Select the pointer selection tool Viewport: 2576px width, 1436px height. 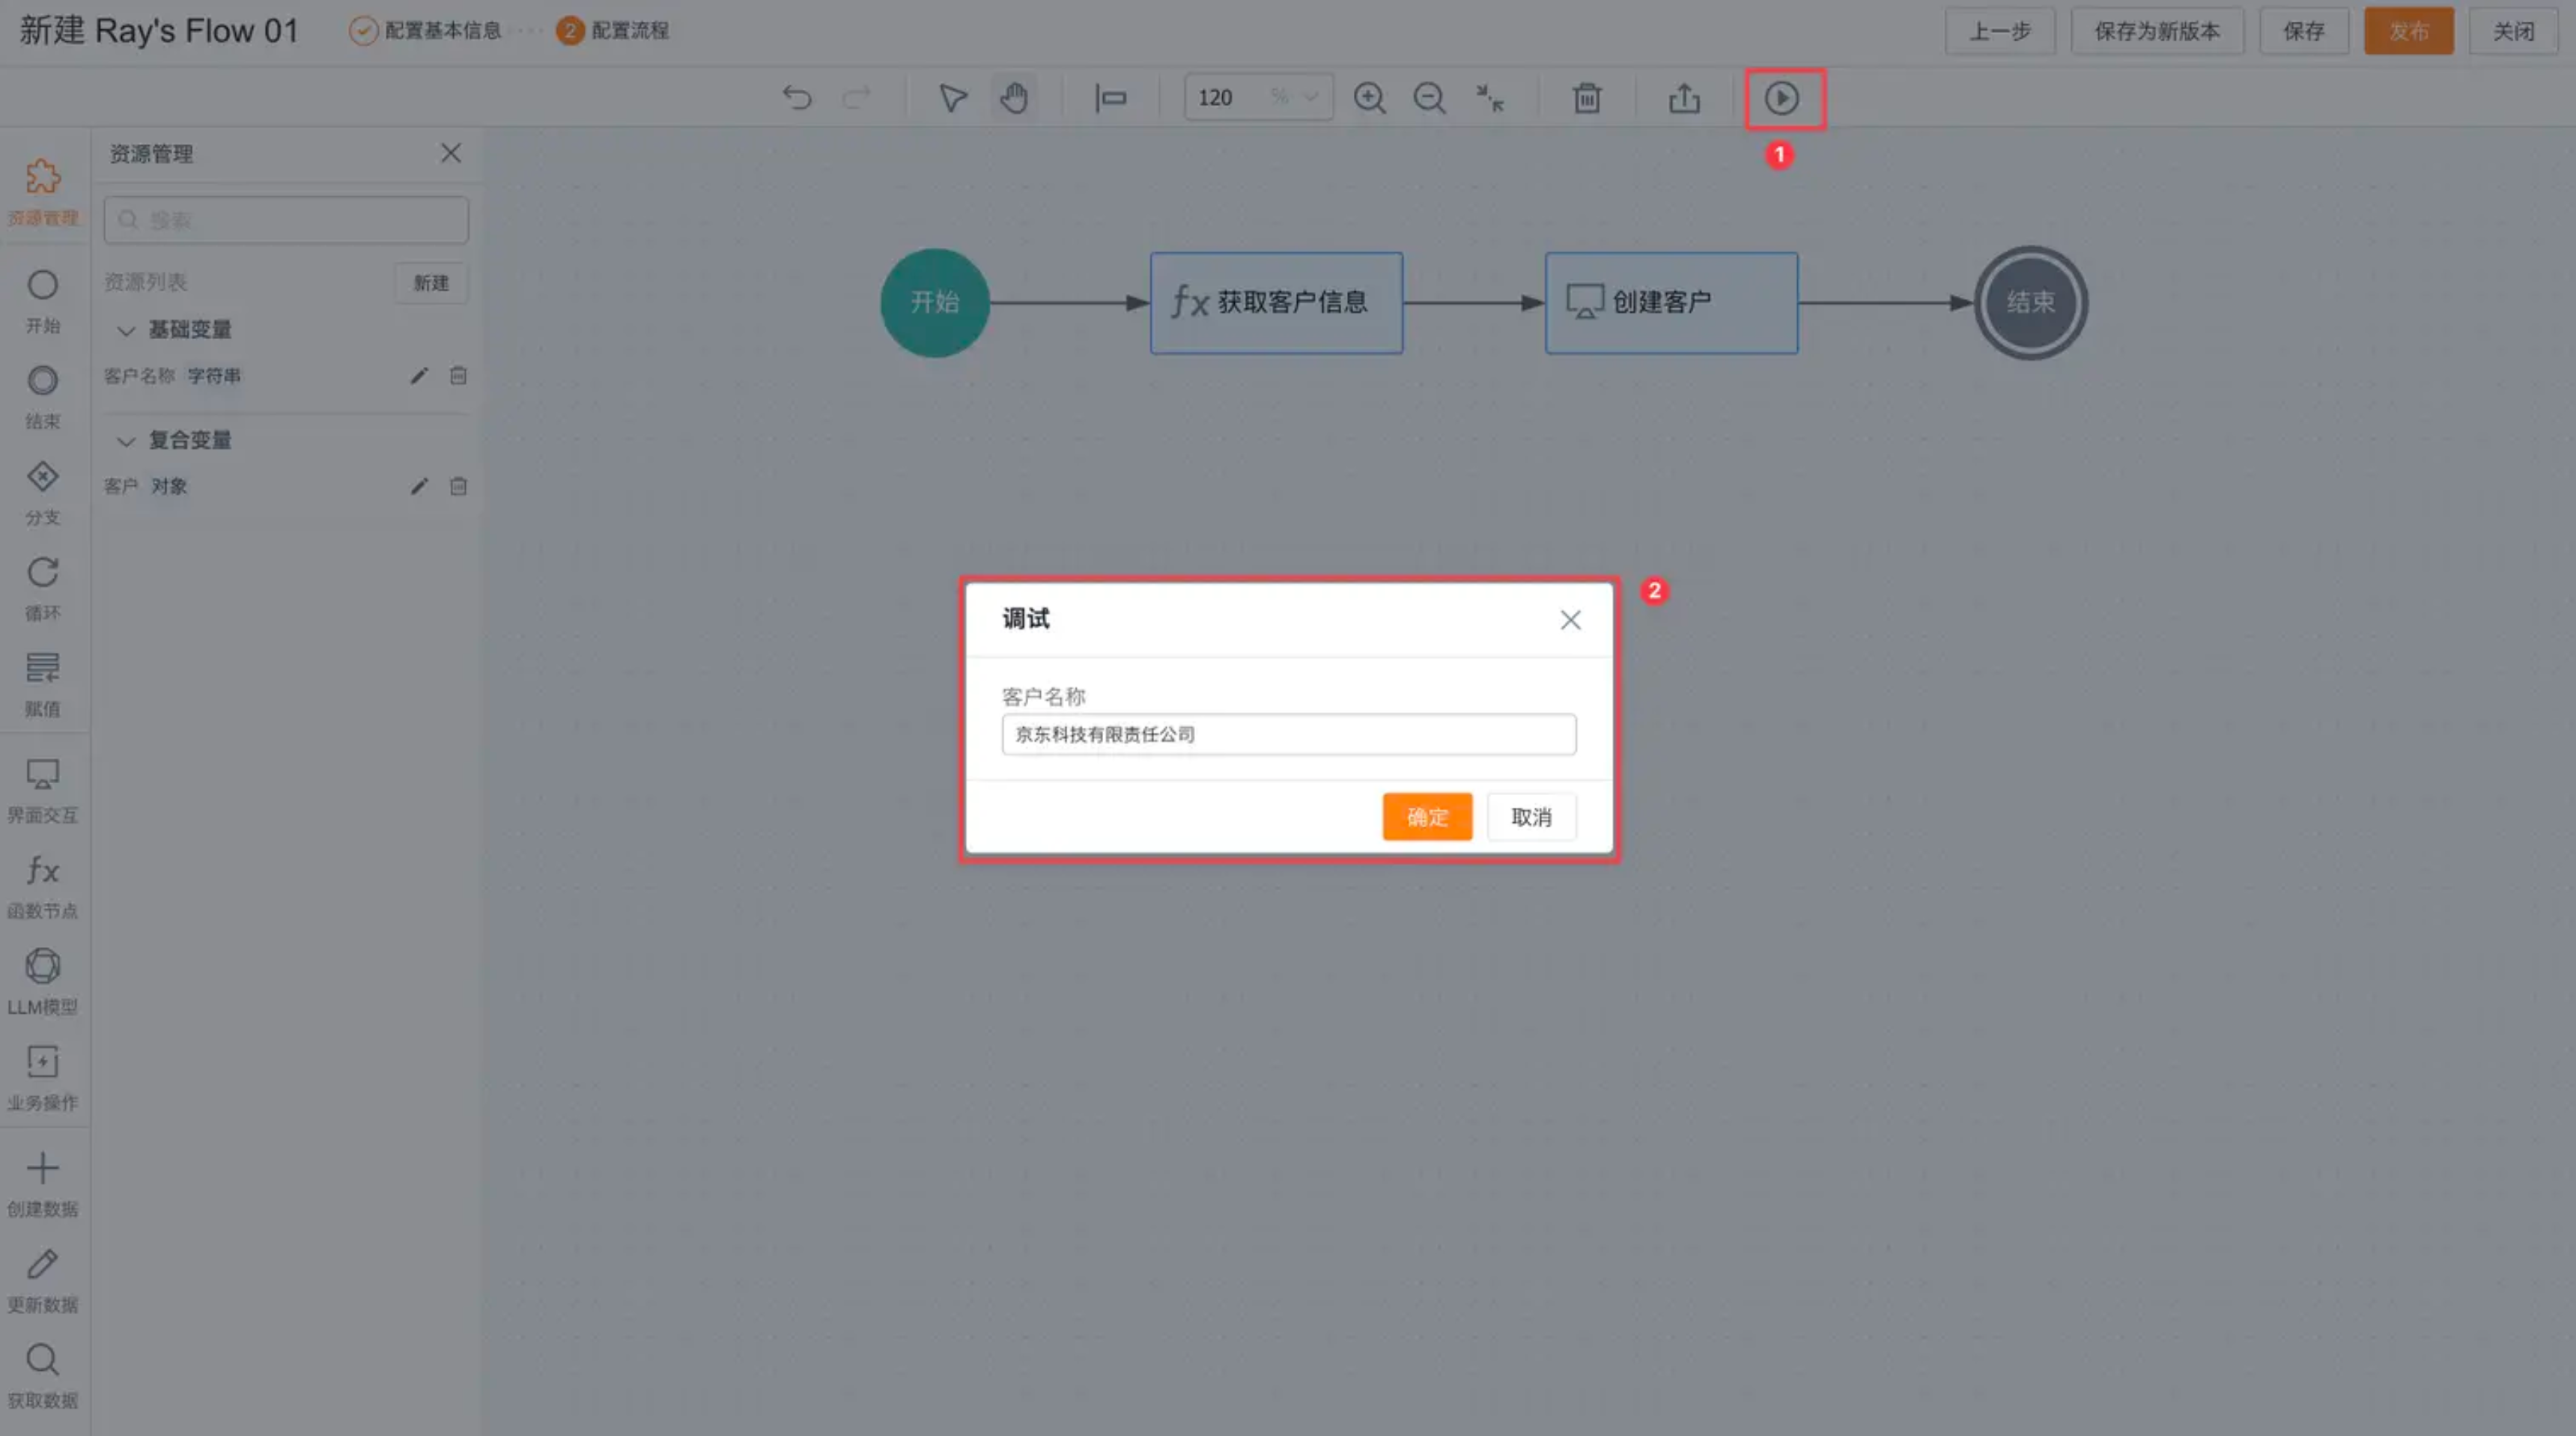(x=952, y=98)
